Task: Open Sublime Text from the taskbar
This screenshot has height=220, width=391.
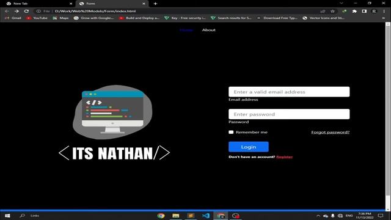Action: tap(191, 216)
